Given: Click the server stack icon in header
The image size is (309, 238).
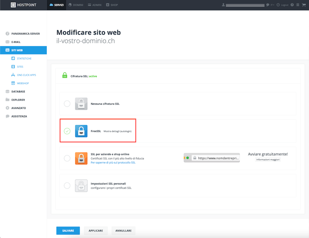Looking at the screenshot, I should pyautogui.click(x=298, y=5).
